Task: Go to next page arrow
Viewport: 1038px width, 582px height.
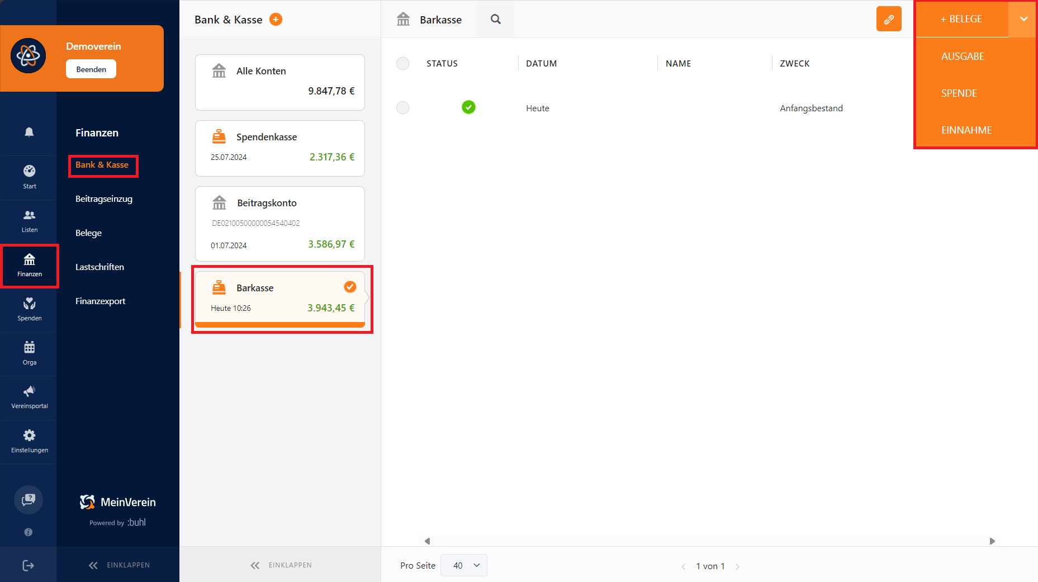Action: 737,566
